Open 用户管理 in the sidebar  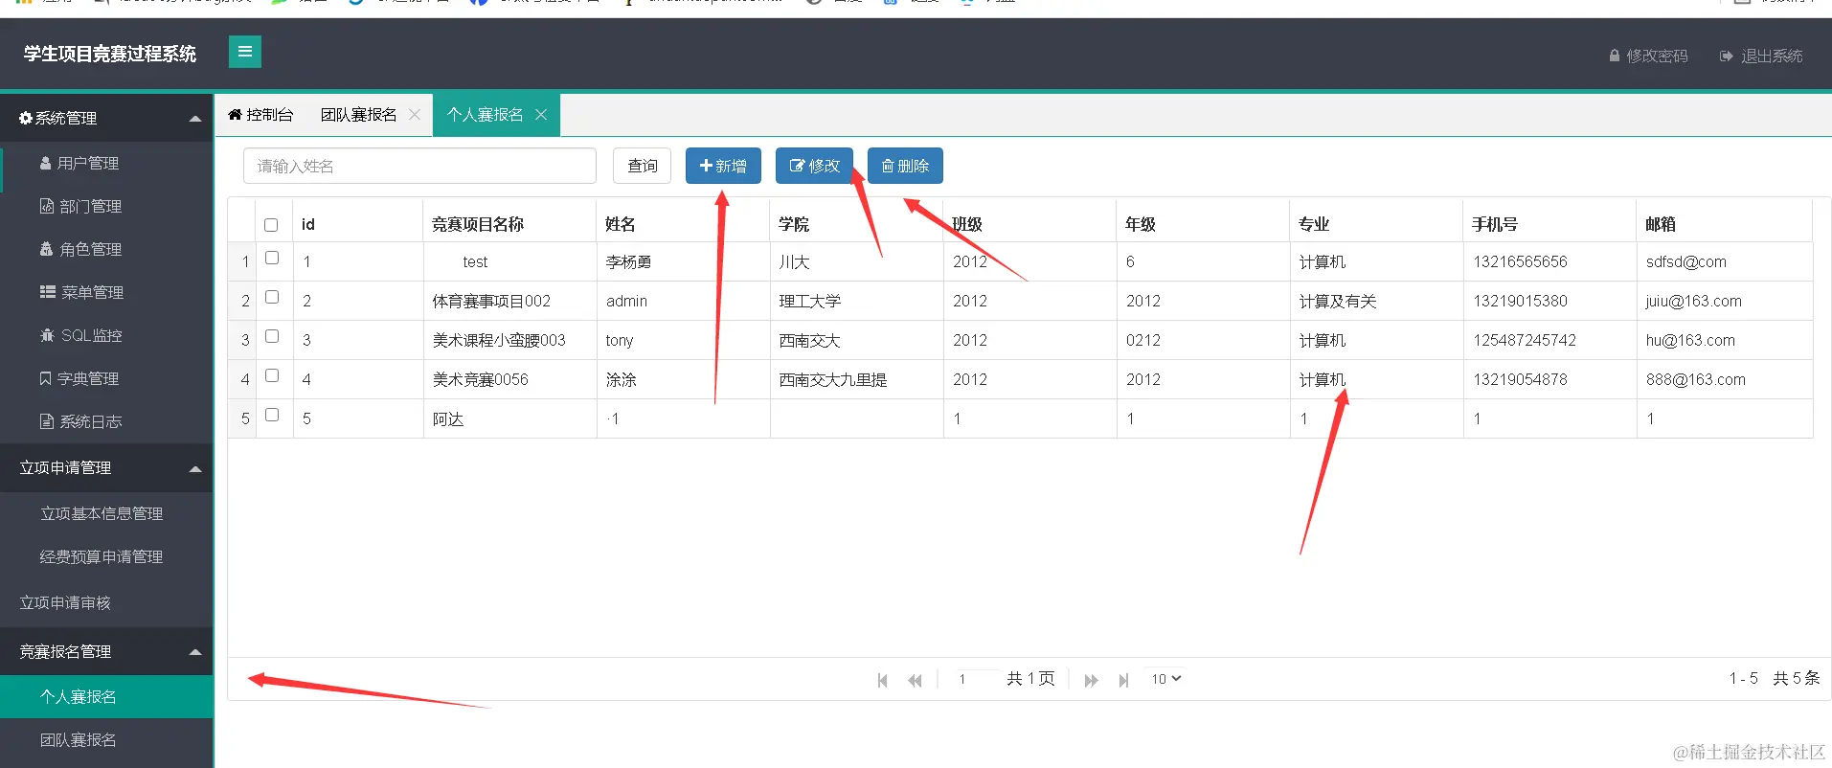tap(106, 164)
